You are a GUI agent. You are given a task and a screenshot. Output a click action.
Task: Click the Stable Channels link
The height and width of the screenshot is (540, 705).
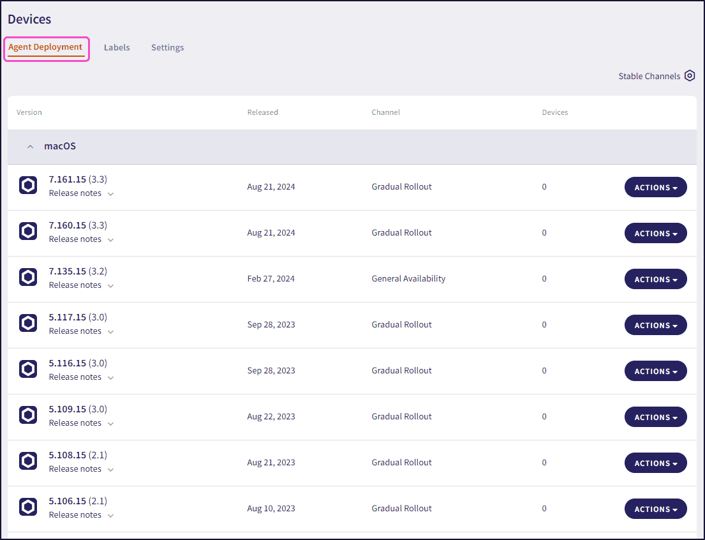pyautogui.click(x=649, y=76)
